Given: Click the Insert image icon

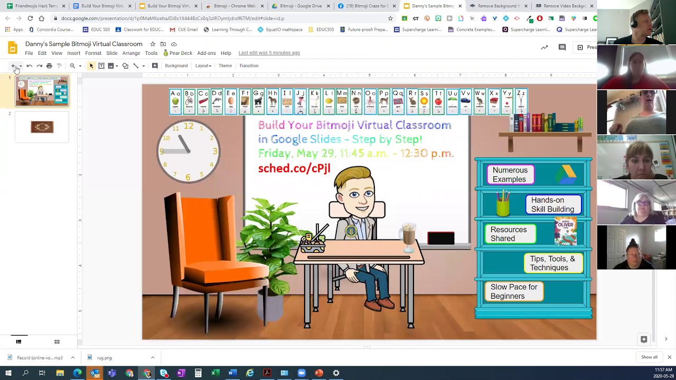Looking at the screenshot, I should pyautogui.click(x=110, y=66).
